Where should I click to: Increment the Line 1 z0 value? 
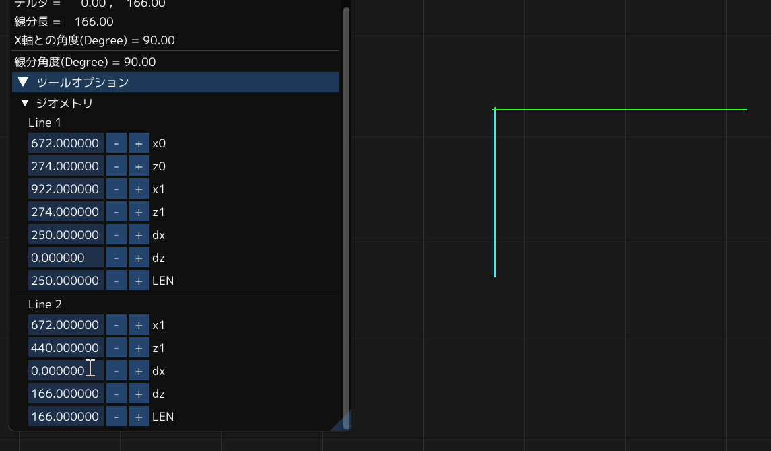(139, 166)
